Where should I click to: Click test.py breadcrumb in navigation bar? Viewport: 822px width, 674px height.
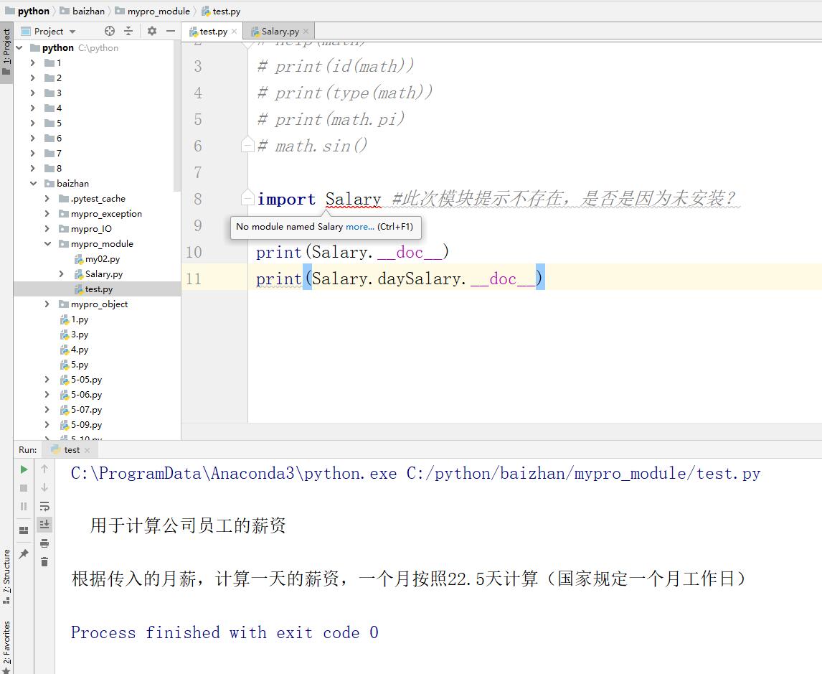tap(221, 11)
